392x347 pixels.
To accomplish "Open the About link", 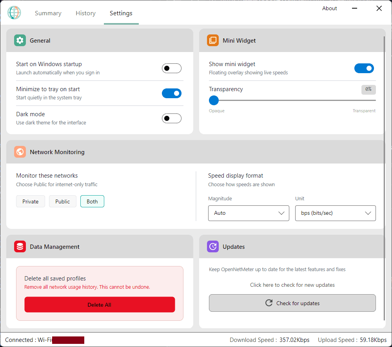I will click(329, 8).
